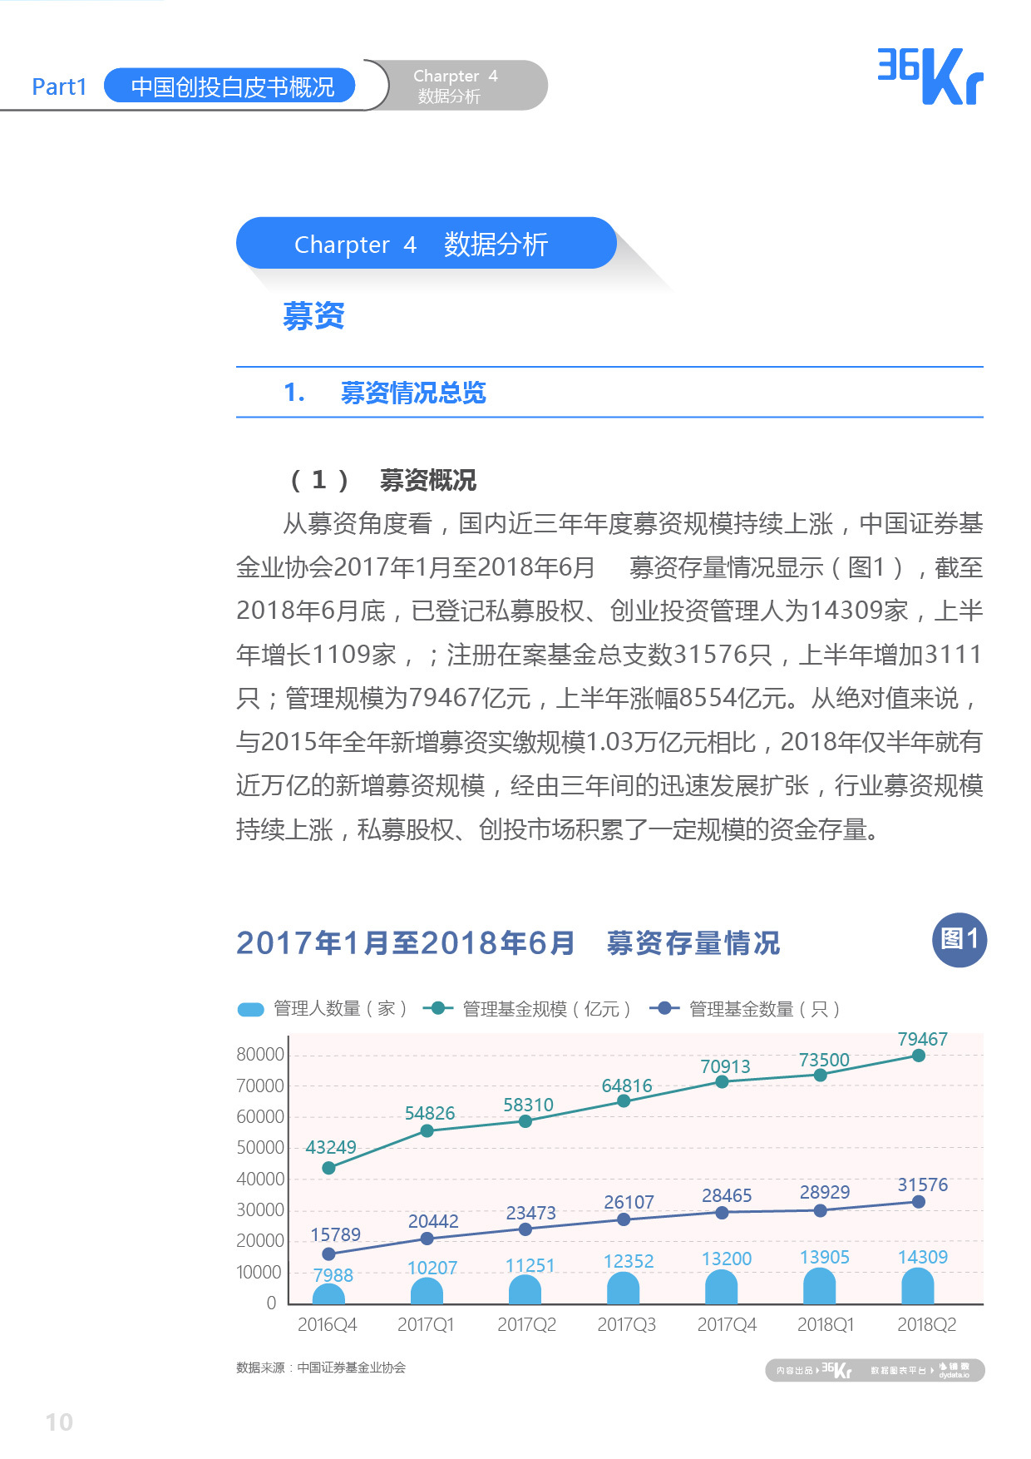Click the 70913 data label

click(x=725, y=1066)
